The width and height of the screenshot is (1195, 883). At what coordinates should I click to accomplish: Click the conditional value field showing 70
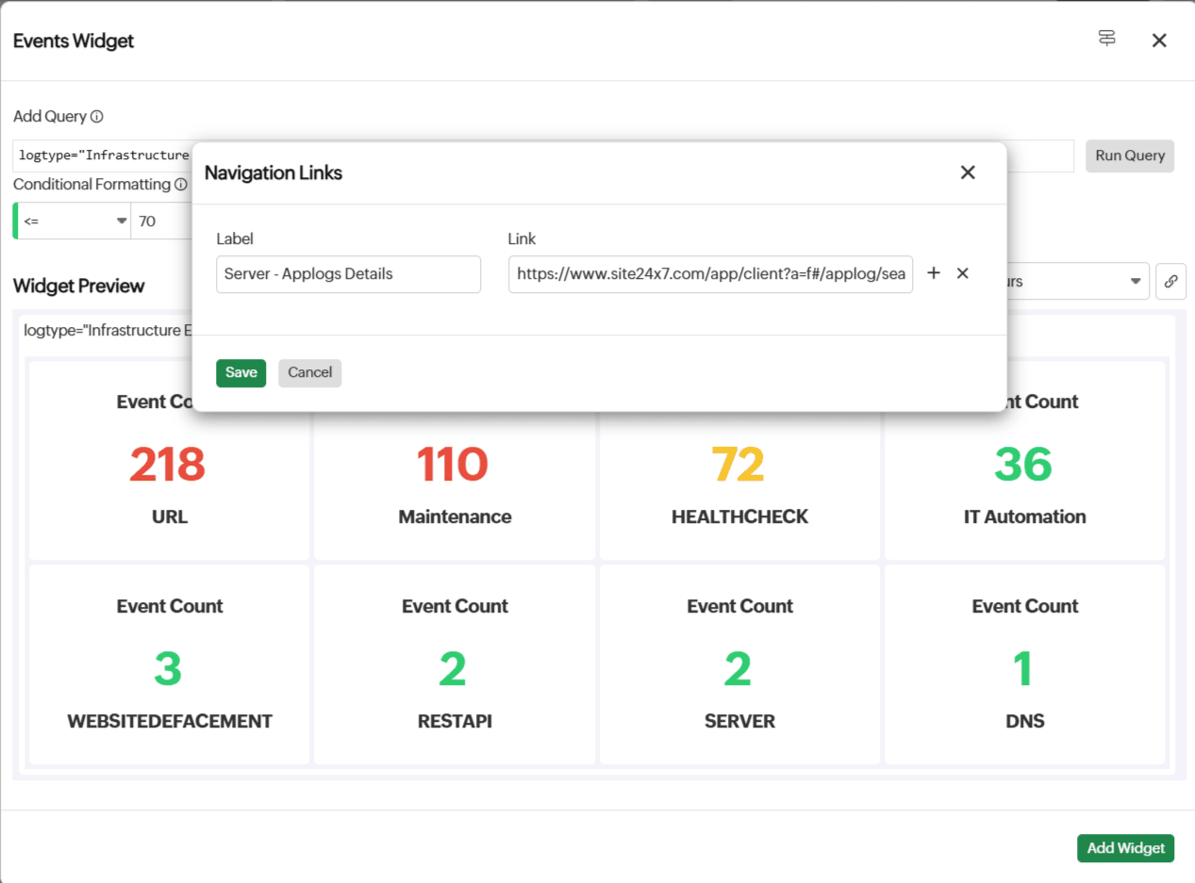[161, 221]
